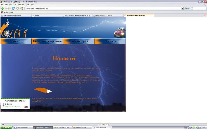The image size is (207, 129).
Task: Go back with the green Back arrow
Action: coord(2,8)
